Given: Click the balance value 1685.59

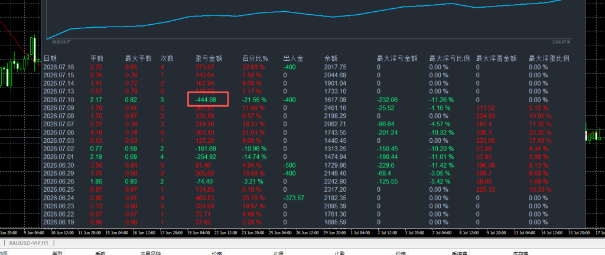Looking at the screenshot, I should [336, 223].
